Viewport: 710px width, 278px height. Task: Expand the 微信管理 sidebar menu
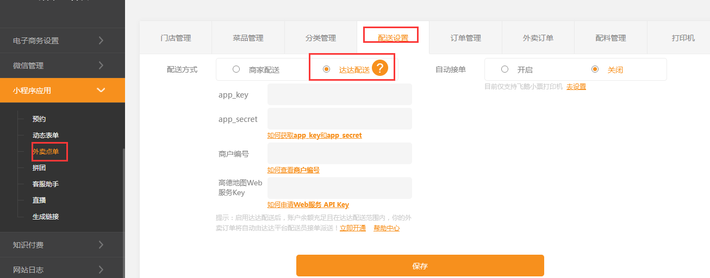coord(62,66)
